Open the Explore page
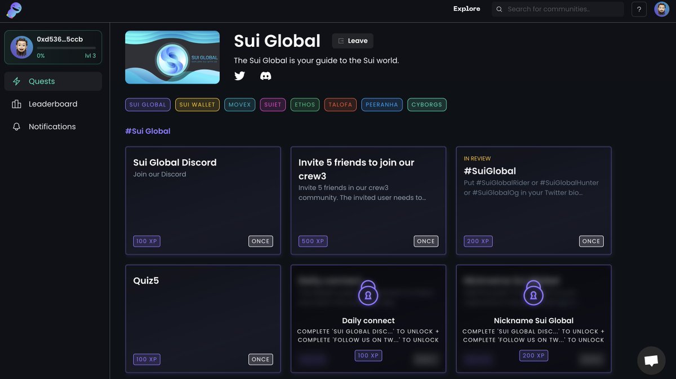The width and height of the screenshot is (676, 379). (x=466, y=9)
